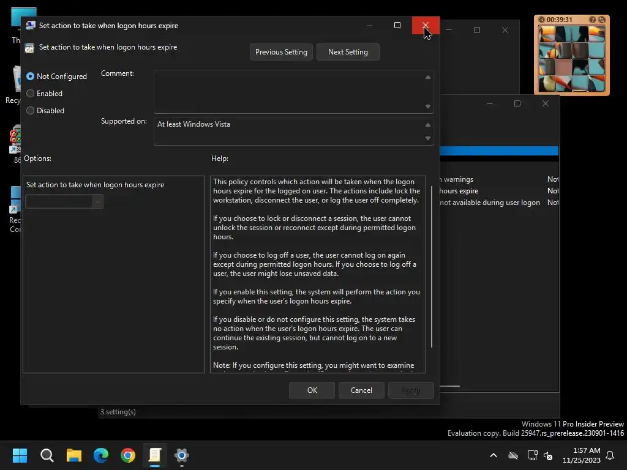Select the Enabled radio option
Image resolution: width=627 pixels, height=470 pixels.
tap(31, 94)
